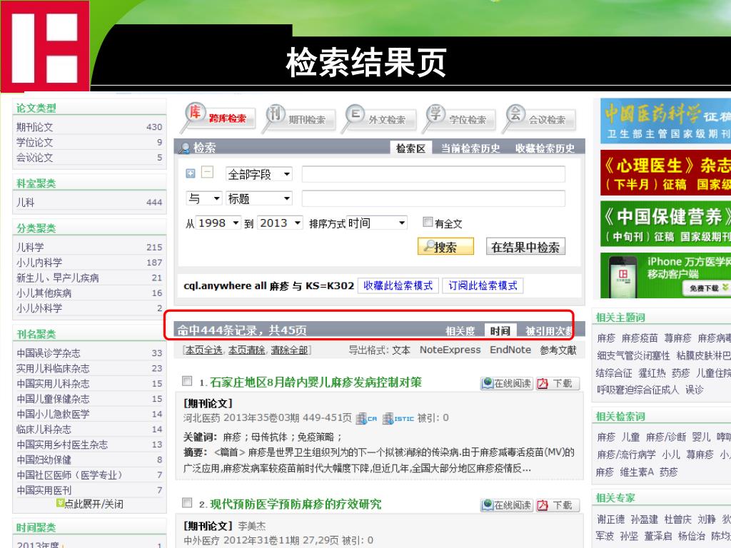Viewport: 731px width, 548px height.
Task: Click related search term 麻疹/诊断
Action: (666, 437)
